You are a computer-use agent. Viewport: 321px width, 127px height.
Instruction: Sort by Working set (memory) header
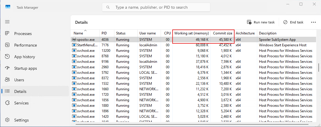click(191, 33)
